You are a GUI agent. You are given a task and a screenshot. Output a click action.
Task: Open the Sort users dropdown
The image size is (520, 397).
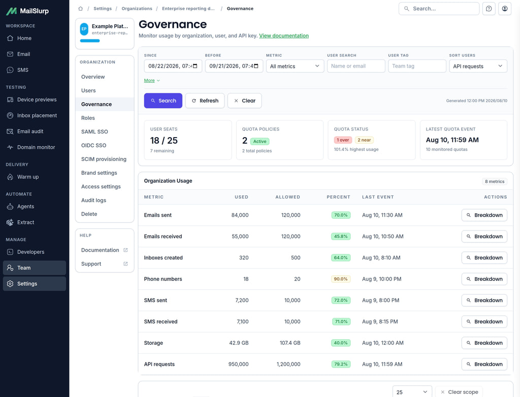[478, 66]
